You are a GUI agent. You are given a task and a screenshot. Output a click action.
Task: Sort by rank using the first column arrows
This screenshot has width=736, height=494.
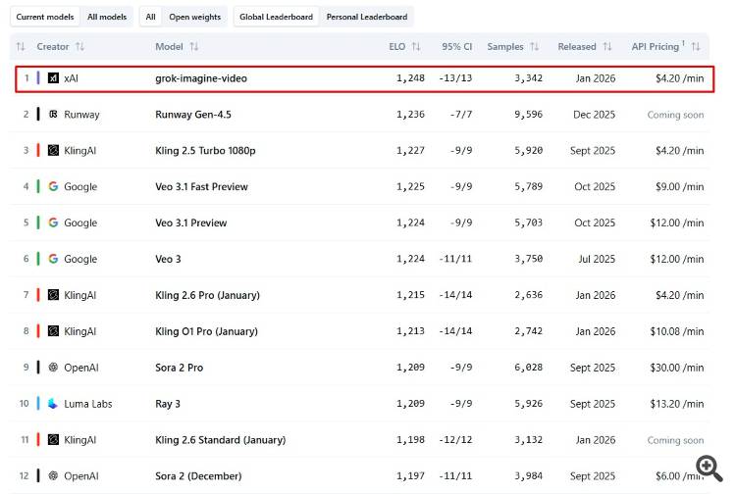click(21, 47)
